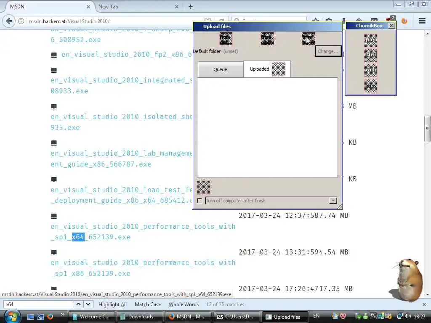The height and width of the screenshot is (323, 431).
Task: Click the '12 of 25 matches' find status
Action: tap(225, 304)
